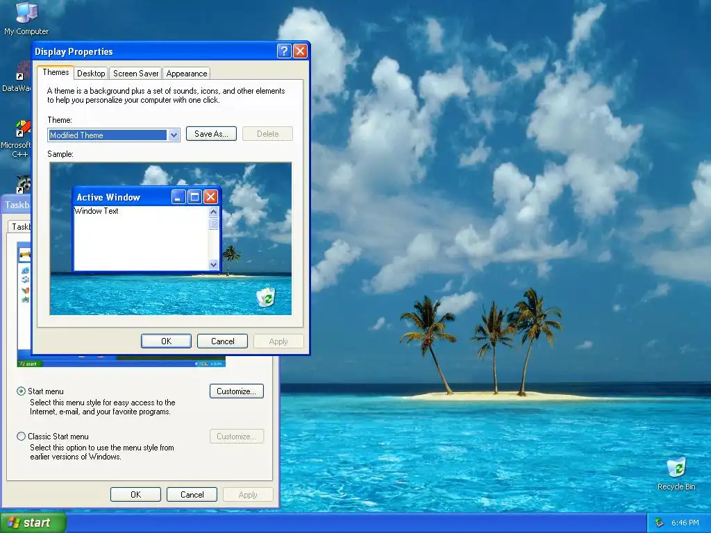
Task: Switch to the Themes tab
Action: click(56, 72)
